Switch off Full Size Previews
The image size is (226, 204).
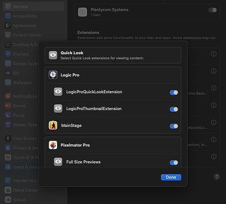[x=174, y=162]
